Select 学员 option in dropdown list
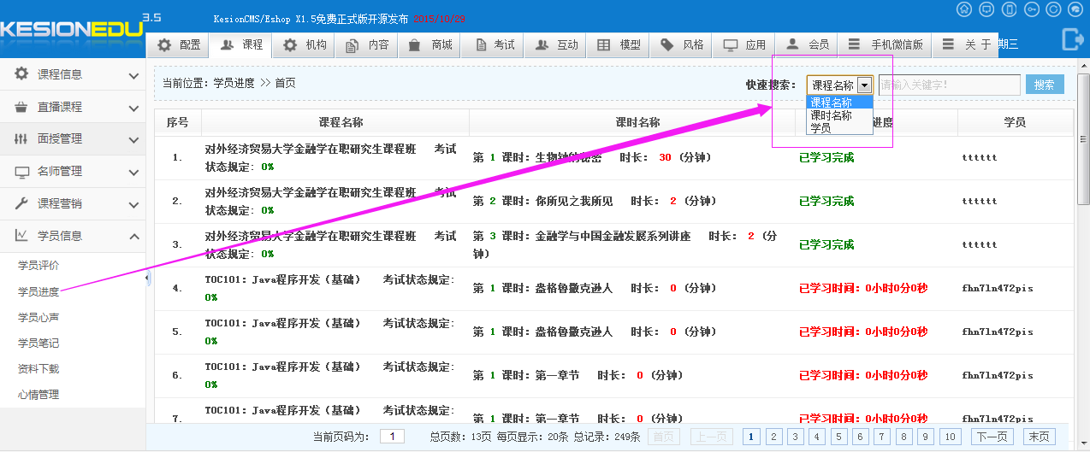Viewport: 1090px width, 452px height. point(821,127)
